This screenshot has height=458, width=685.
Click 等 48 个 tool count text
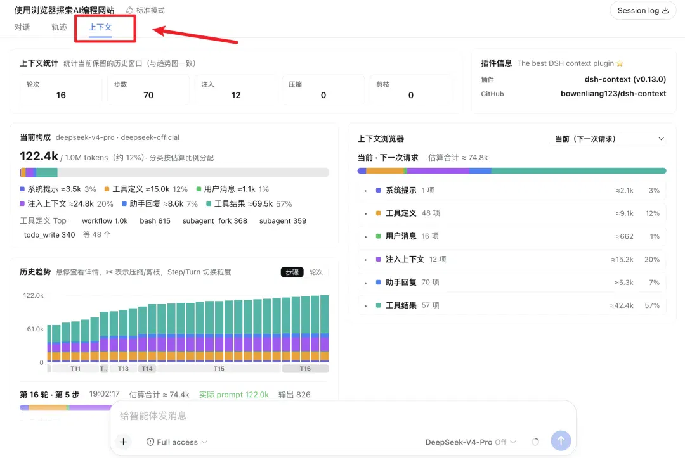point(97,234)
